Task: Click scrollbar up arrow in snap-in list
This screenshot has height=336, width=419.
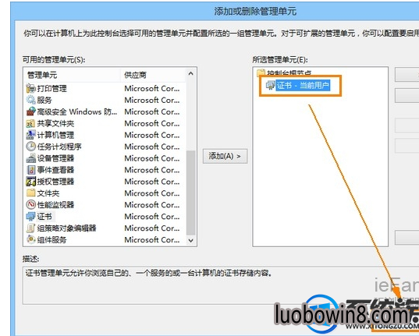Action: tap(190, 74)
